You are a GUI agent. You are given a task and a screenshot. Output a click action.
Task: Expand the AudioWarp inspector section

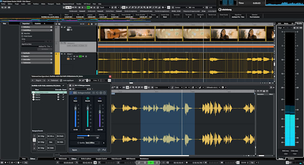(x=37, y=30)
